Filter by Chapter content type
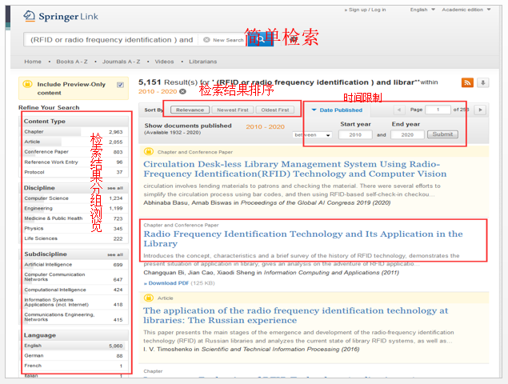The image size is (508, 384). coord(74,132)
